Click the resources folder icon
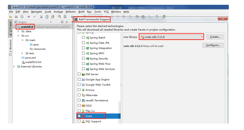This screenshot has height=130, width=244. point(31,49)
